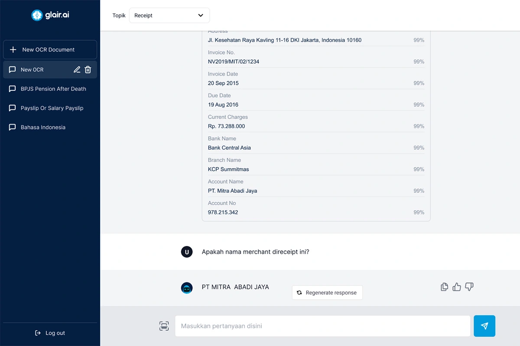Dislike the response with the thumbs down icon
Image resolution: width=520 pixels, height=346 pixels.
click(x=469, y=287)
